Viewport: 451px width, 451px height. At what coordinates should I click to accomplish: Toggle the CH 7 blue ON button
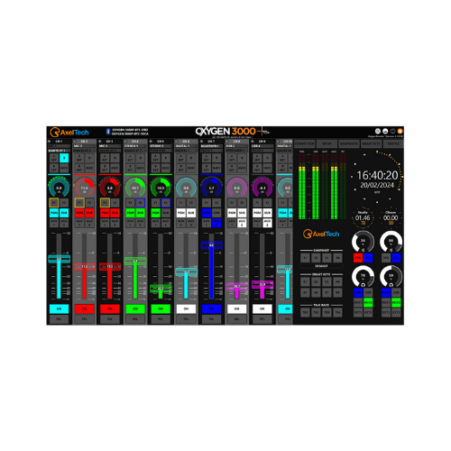pyautogui.click(x=211, y=308)
